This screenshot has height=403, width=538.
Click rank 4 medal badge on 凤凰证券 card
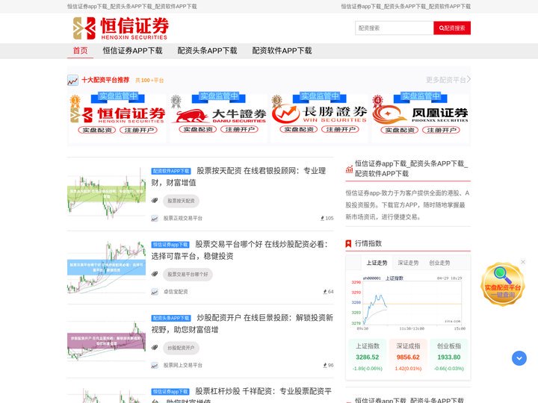click(x=377, y=101)
